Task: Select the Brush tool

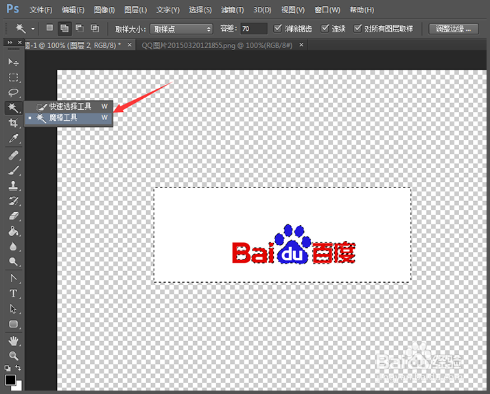Action: click(x=13, y=171)
